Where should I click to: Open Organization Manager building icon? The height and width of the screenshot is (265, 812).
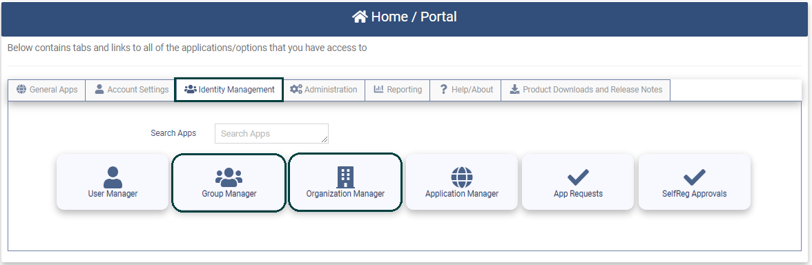coord(345,177)
